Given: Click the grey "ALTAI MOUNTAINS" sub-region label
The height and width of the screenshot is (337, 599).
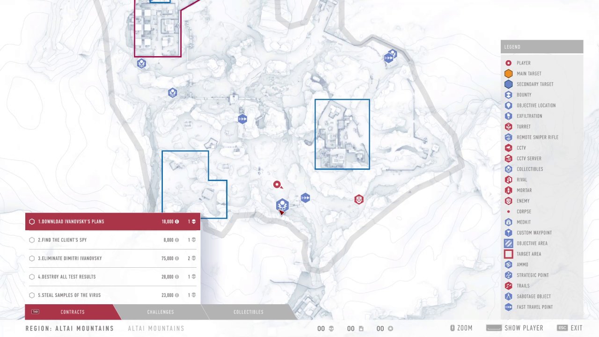Looking at the screenshot, I should 156,329.
